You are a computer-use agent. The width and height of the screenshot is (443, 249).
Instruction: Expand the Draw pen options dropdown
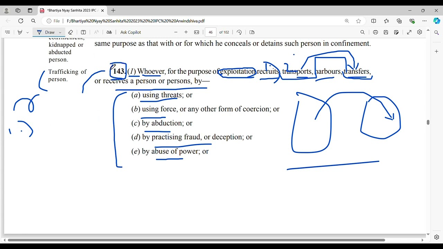click(60, 33)
